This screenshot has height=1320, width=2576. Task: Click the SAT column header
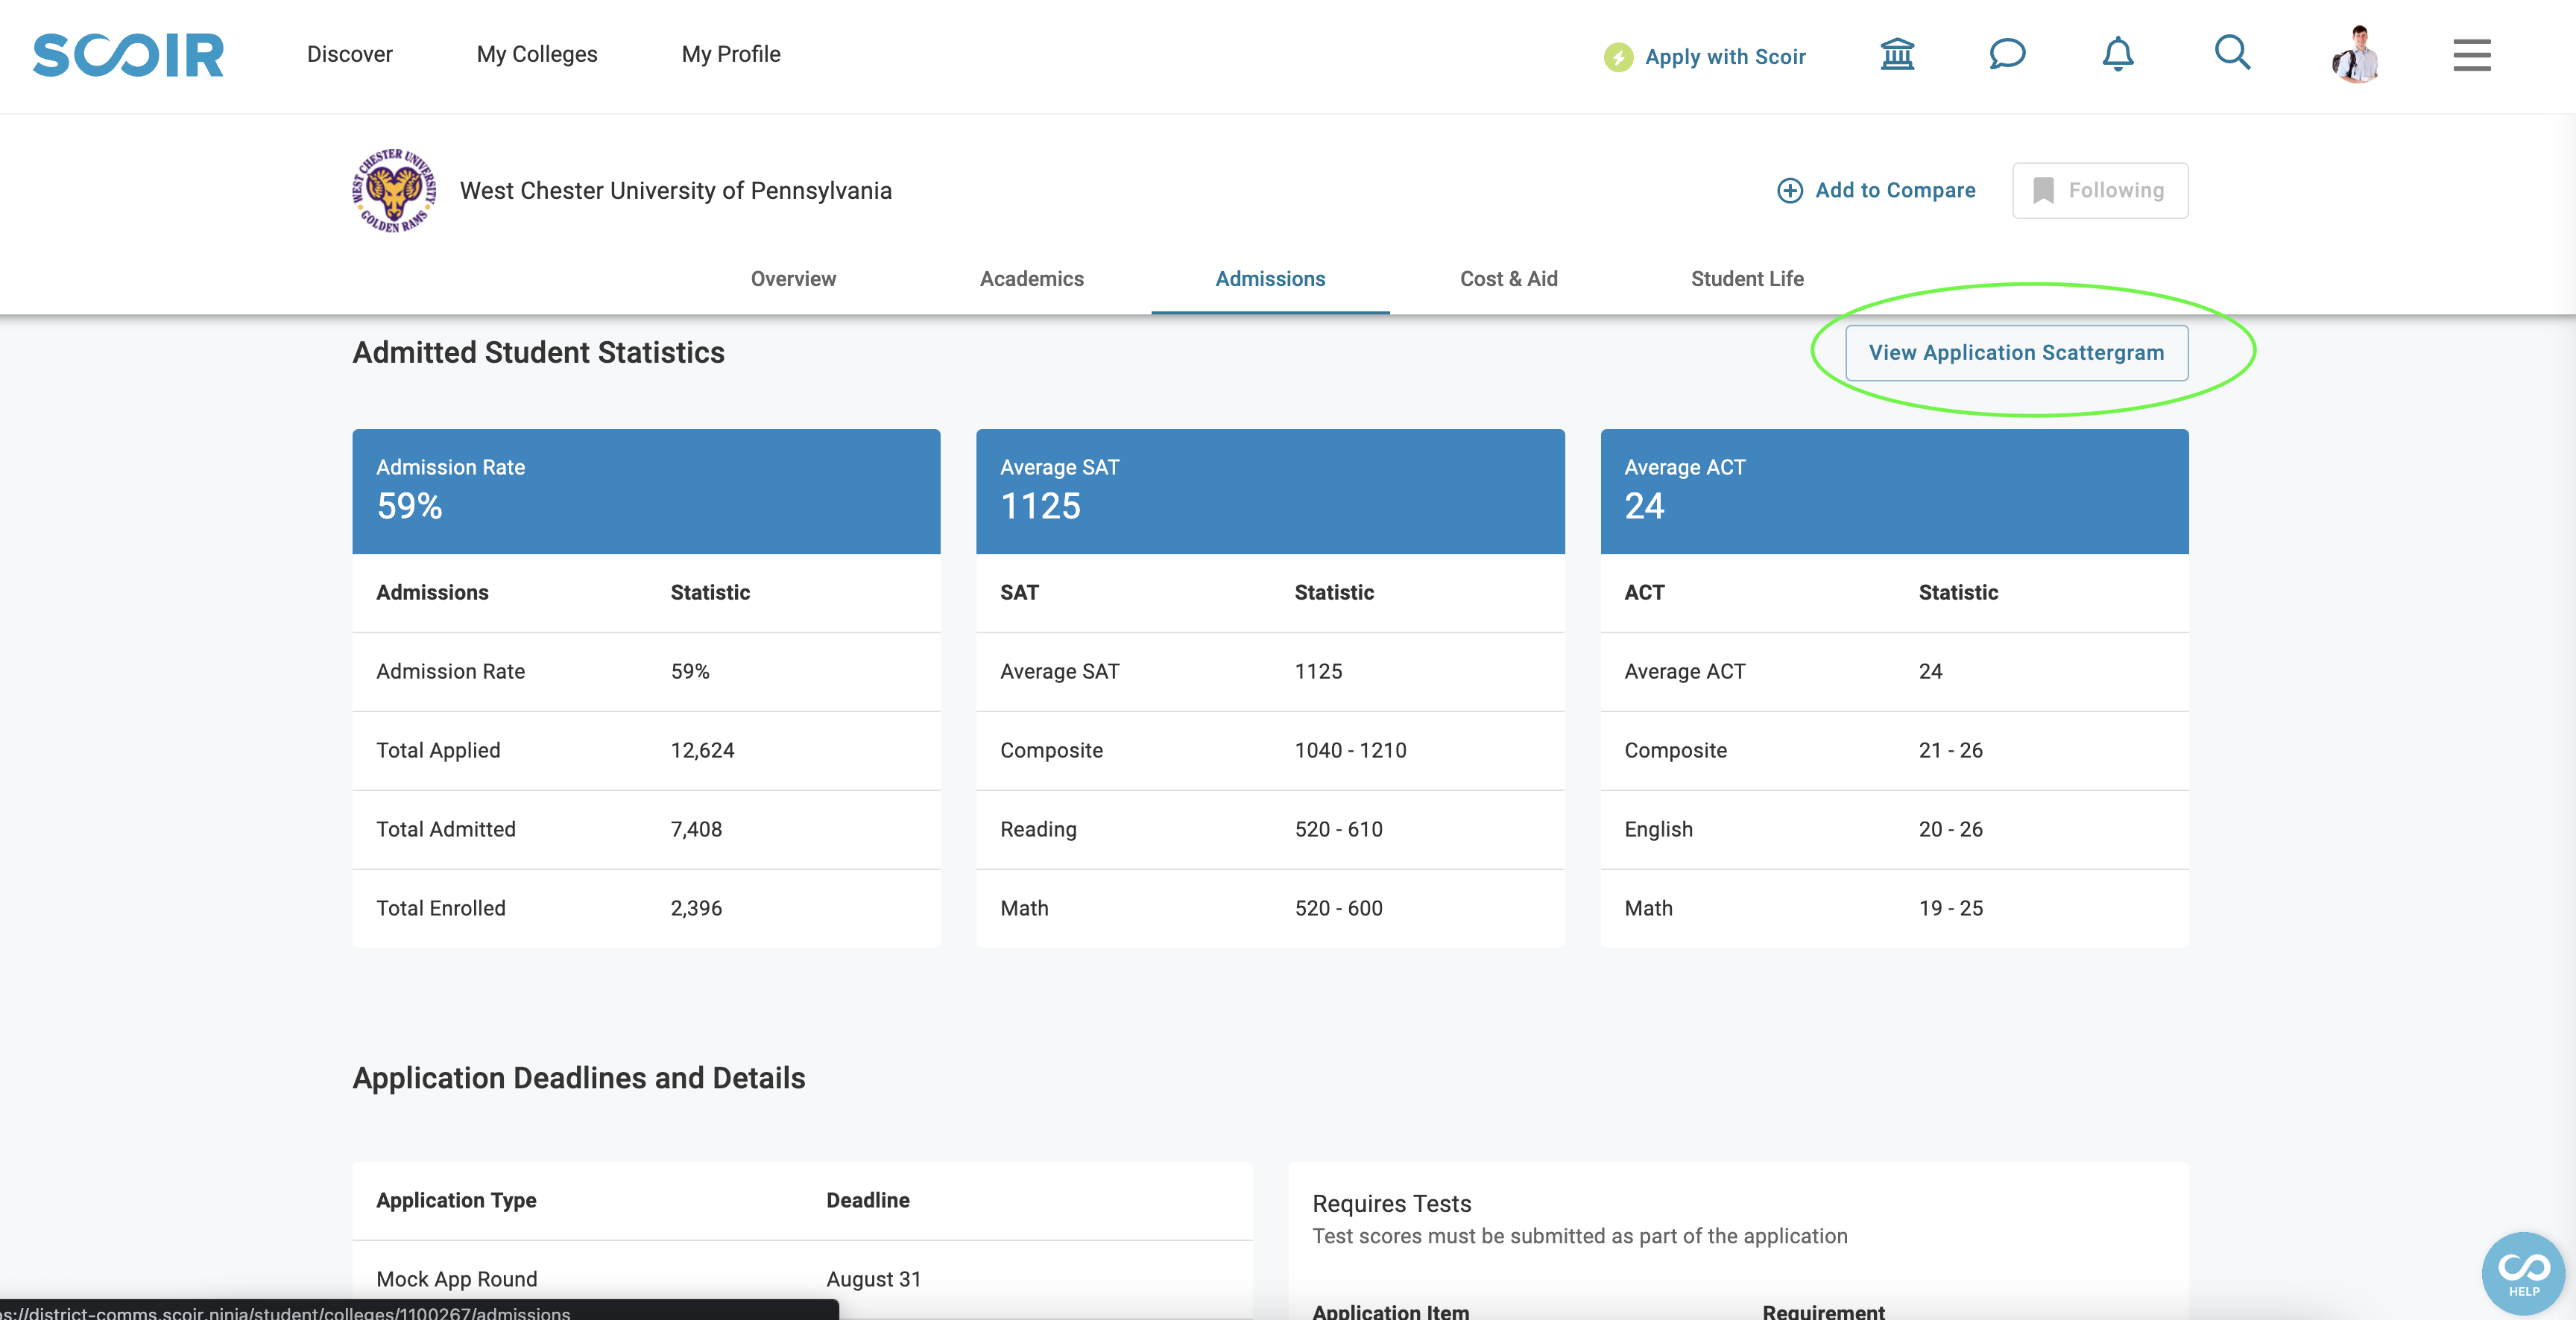[1019, 592]
